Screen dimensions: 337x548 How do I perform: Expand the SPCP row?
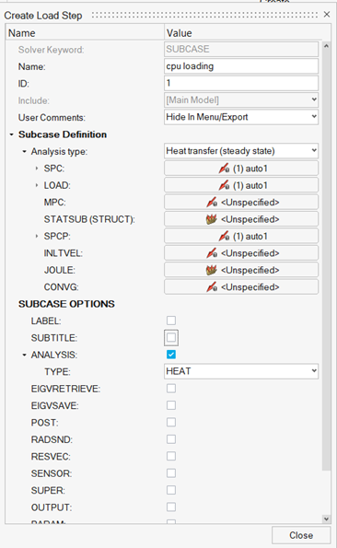point(37,237)
